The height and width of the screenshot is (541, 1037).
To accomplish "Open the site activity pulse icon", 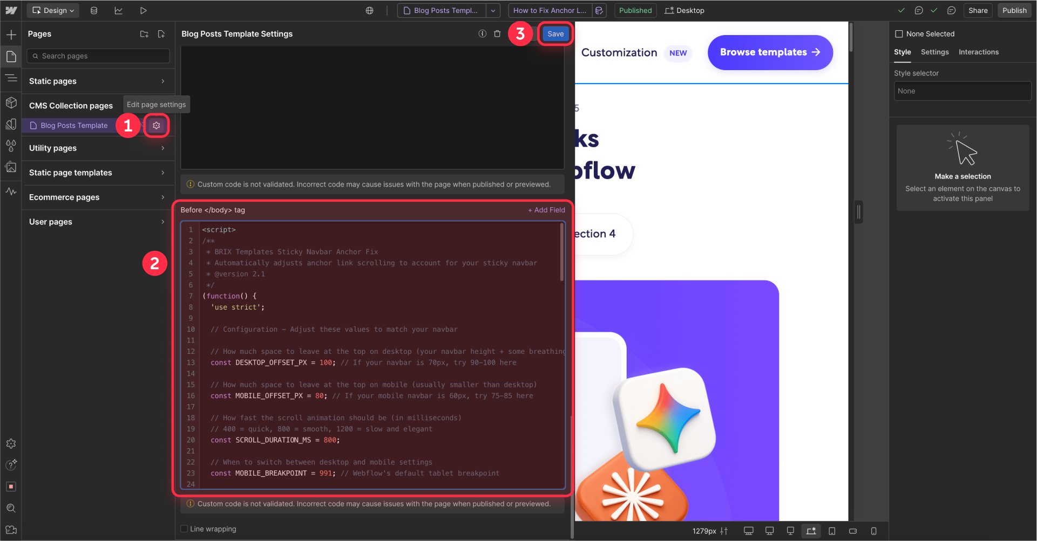I will (x=11, y=191).
